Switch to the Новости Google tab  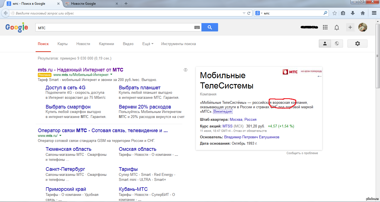click(x=92, y=4)
